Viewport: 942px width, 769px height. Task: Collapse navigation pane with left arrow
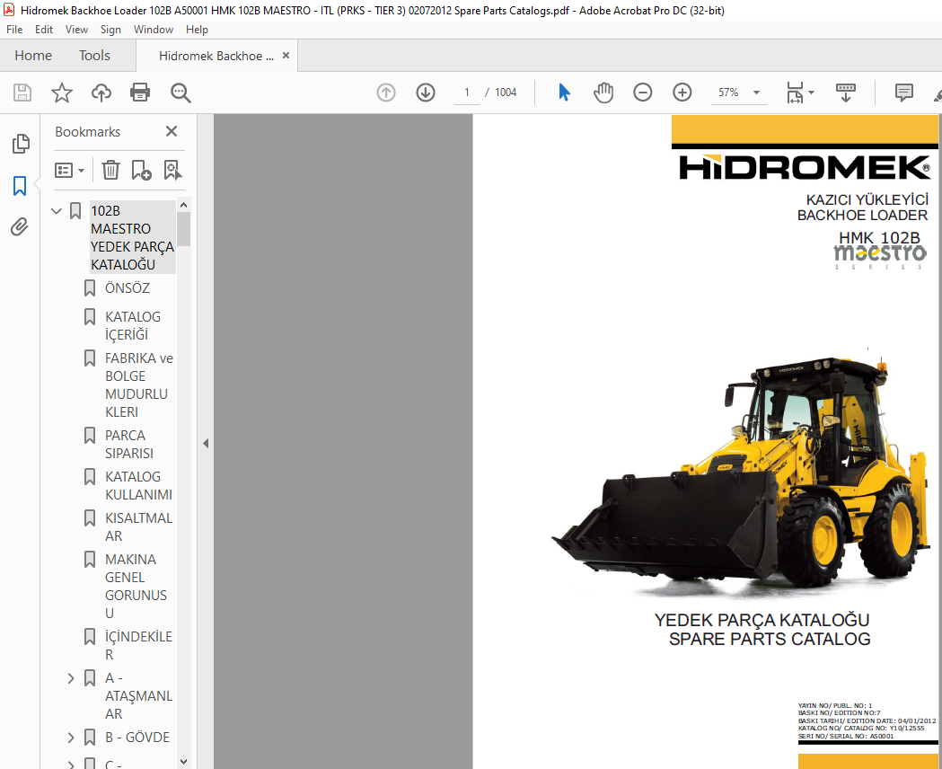point(206,444)
